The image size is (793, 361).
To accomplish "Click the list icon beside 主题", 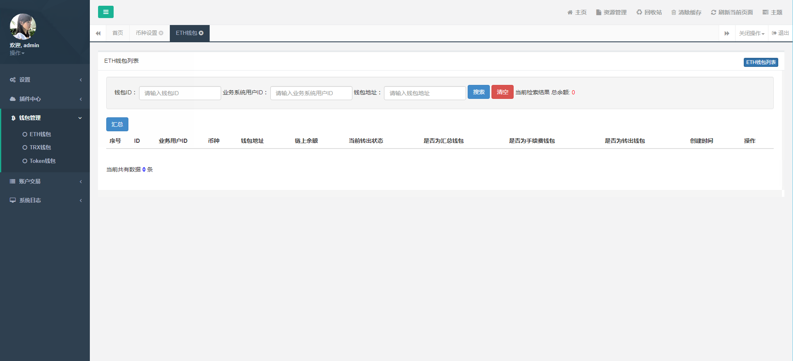I will [766, 12].
